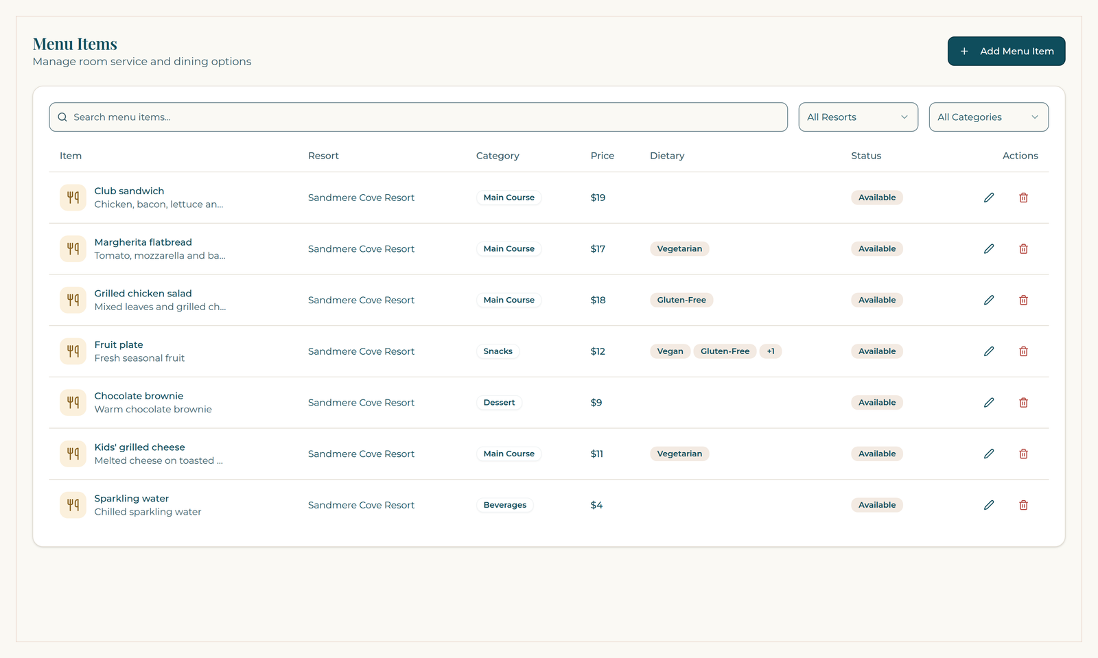This screenshot has width=1098, height=658.
Task: Click Sandmere Cove Resort in Chocolate brownie row
Action: tap(361, 403)
